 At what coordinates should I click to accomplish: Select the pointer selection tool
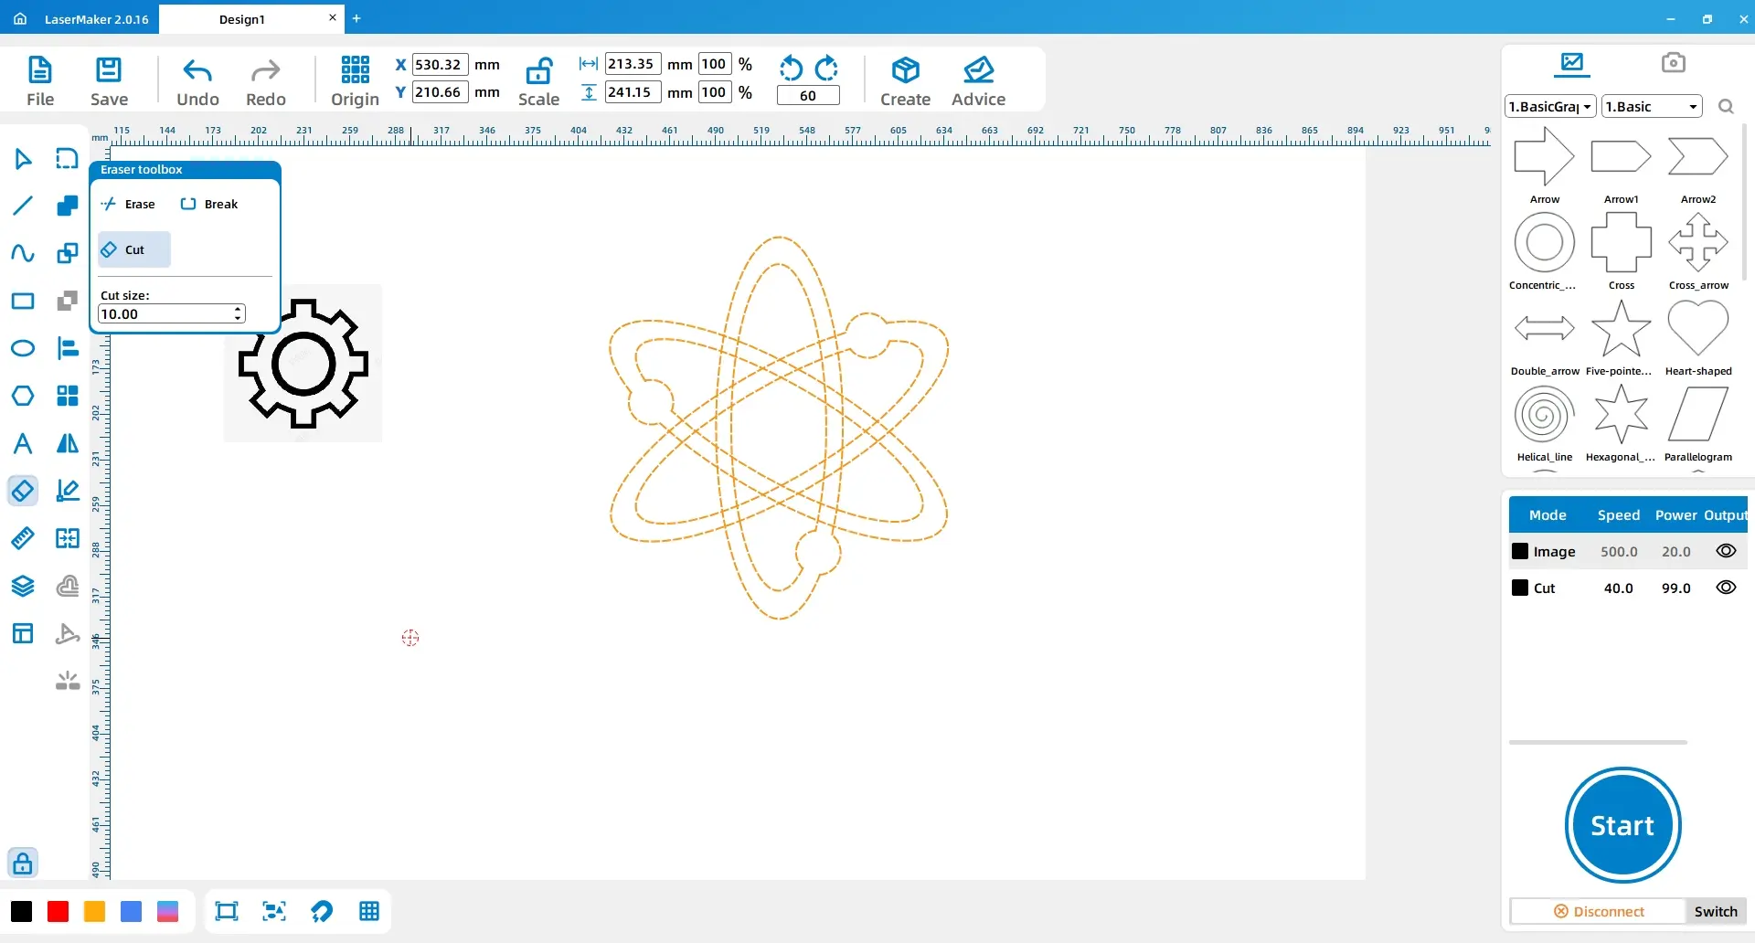pyautogui.click(x=23, y=159)
